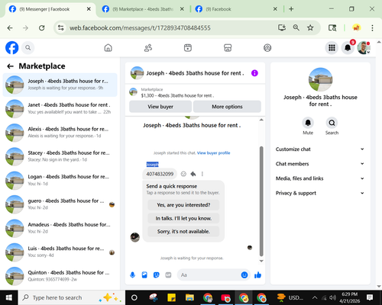Attach a file with the image icon
The width and height of the screenshot is (382, 305).
coord(144,275)
